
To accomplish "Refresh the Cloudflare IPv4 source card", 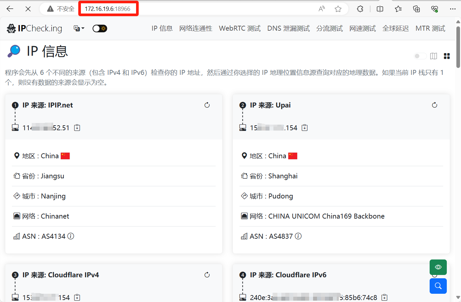I will click(207, 275).
